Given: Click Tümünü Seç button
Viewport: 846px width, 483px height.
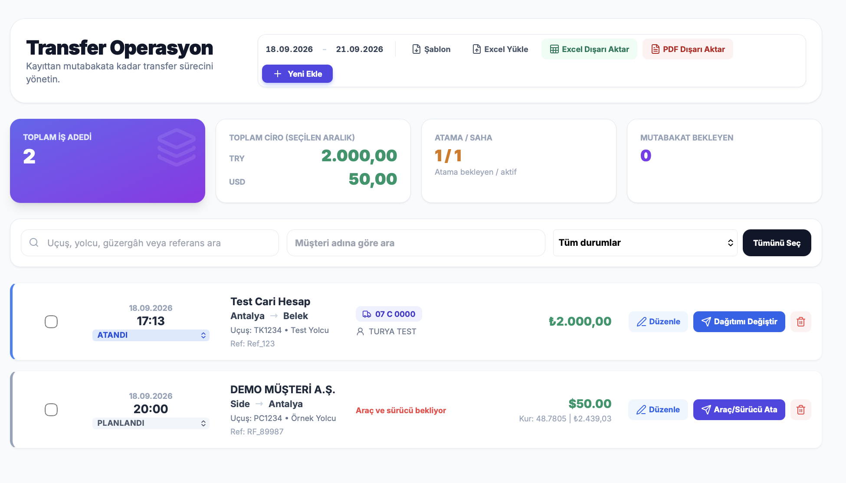Looking at the screenshot, I should [x=777, y=243].
